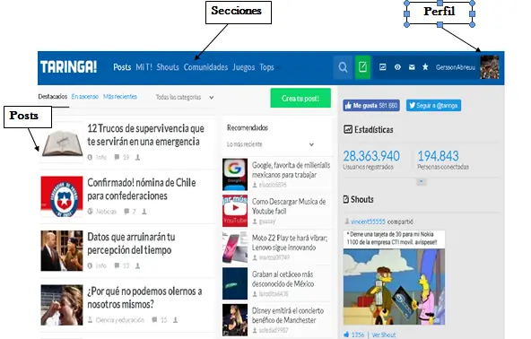Image resolution: width=531 pixels, height=339 pixels.
Task: Click the comment icon on 12 Trucos post
Action: pyautogui.click(x=117, y=157)
